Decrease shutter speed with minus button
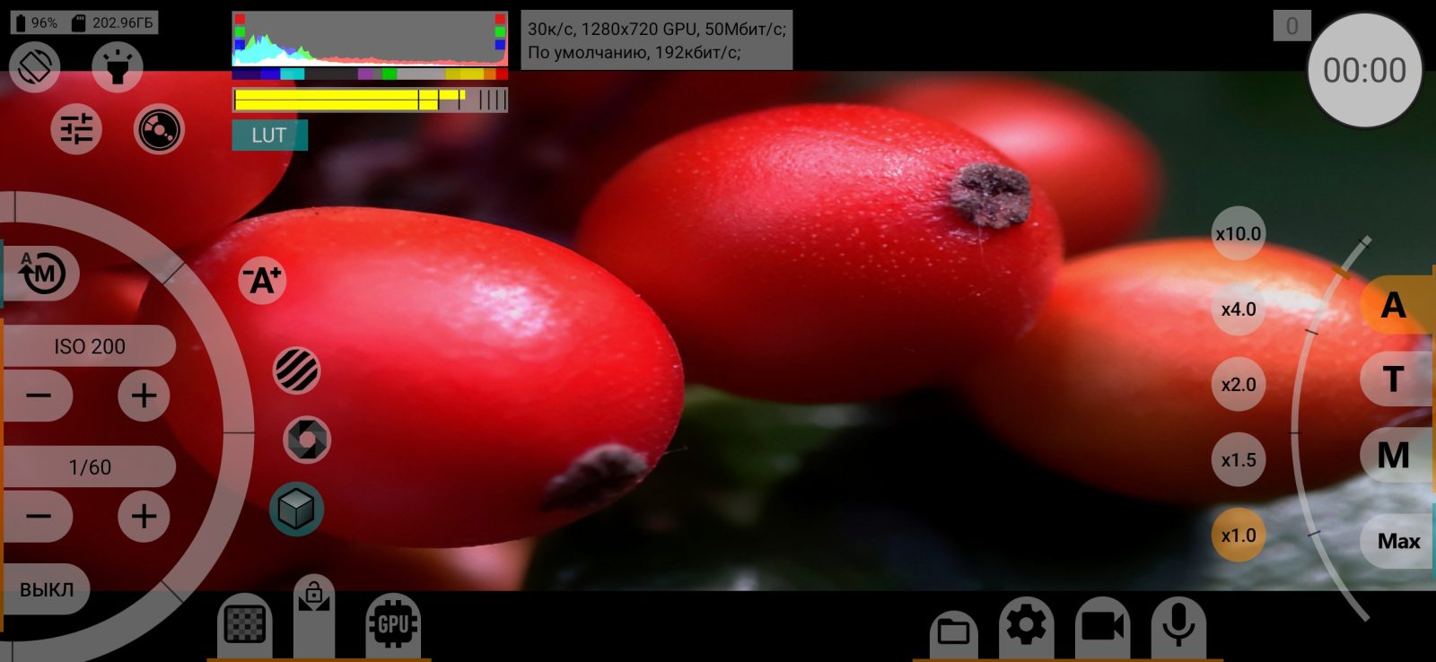The width and height of the screenshot is (1436, 662). (39, 517)
